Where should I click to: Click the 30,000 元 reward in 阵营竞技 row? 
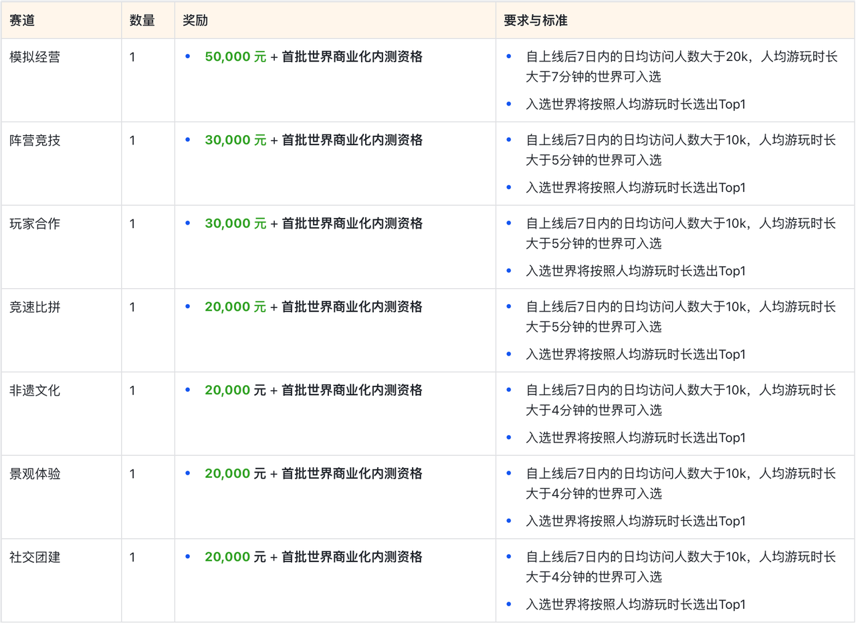[x=235, y=140]
